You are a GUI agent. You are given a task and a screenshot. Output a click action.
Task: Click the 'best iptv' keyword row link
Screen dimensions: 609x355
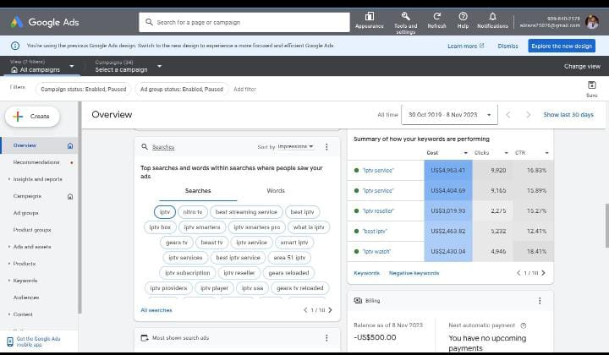pyautogui.click(x=375, y=232)
